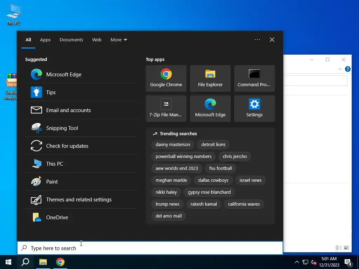
Task: Search trending topic nikki haley
Action: point(166,192)
